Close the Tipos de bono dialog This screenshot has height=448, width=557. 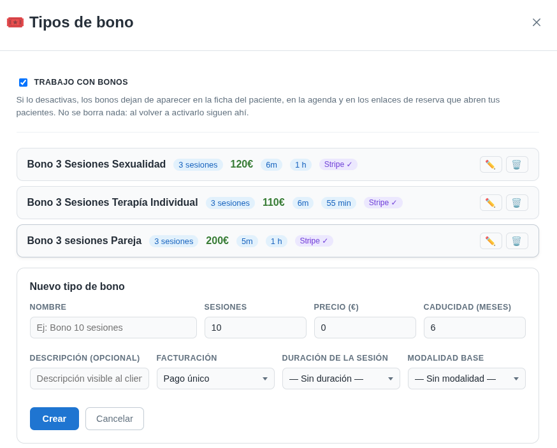point(537,22)
